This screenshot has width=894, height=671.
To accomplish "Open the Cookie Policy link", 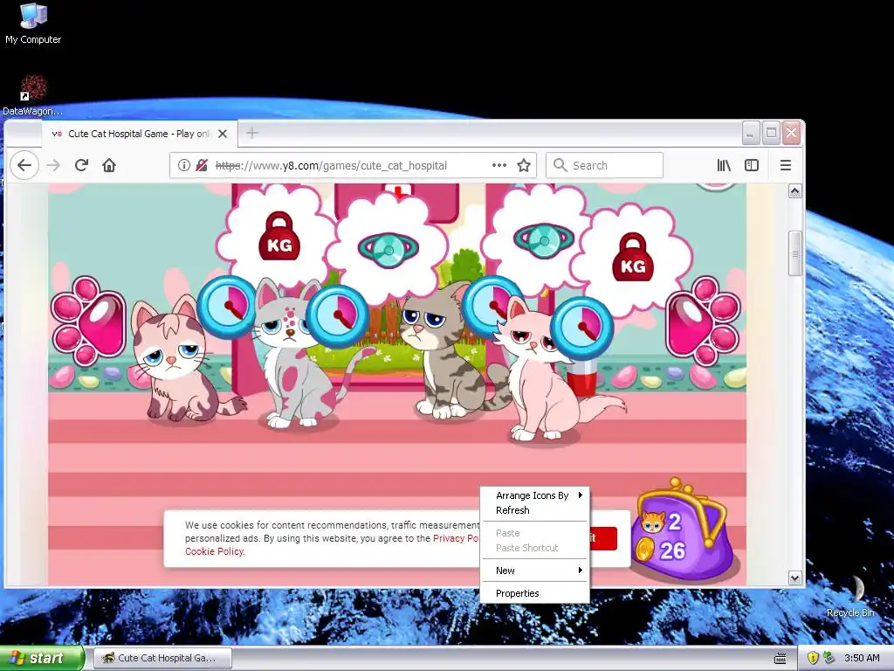I will coord(215,551).
